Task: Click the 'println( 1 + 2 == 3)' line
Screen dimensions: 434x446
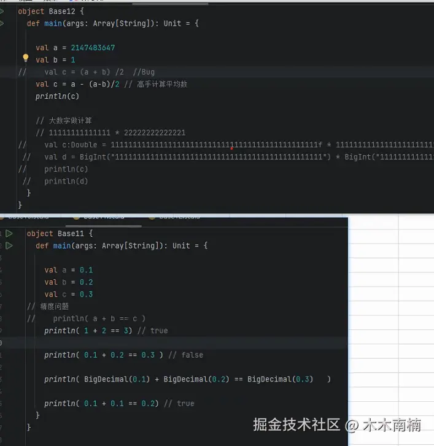Action: pos(88,331)
